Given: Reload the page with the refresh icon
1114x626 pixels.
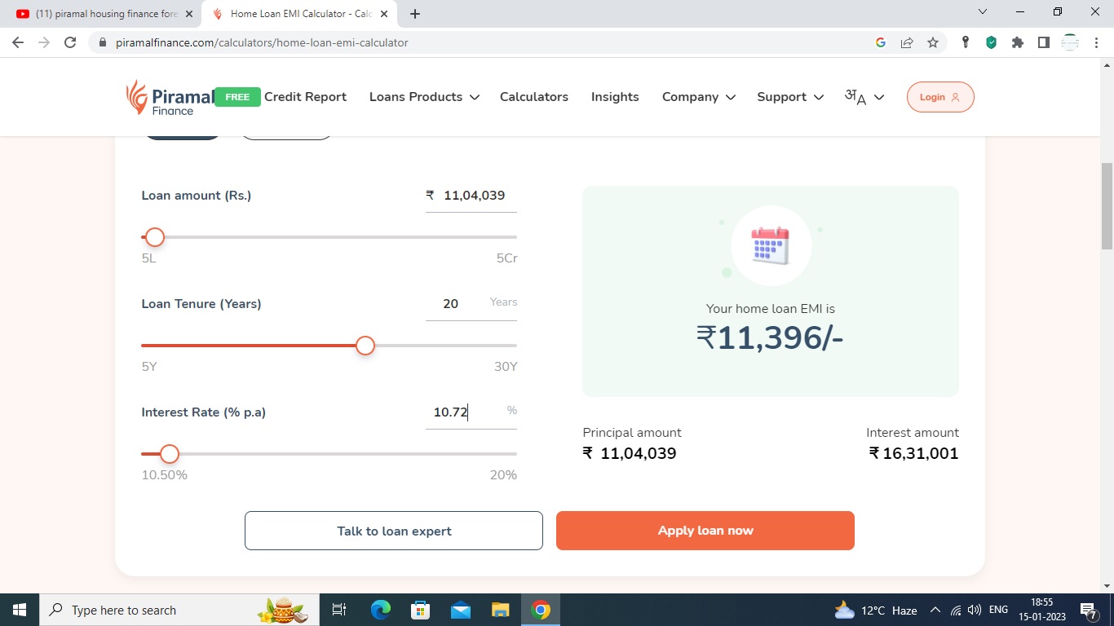Looking at the screenshot, I should [x=70, y=42].
